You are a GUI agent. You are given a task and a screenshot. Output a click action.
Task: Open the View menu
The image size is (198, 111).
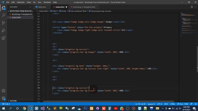[29, 2]
